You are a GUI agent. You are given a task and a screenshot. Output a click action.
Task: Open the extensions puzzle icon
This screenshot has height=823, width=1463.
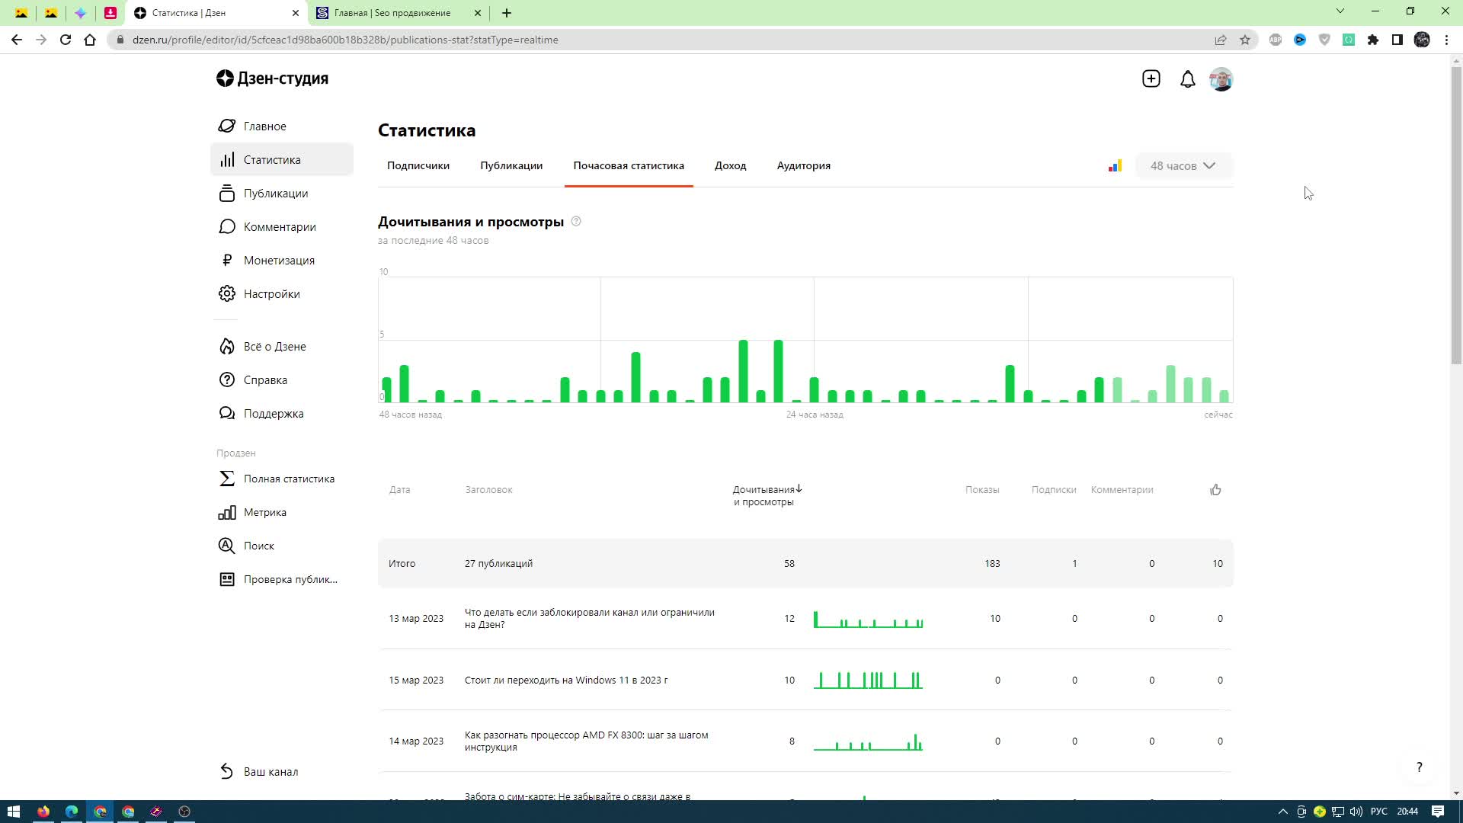point(1373,40)
